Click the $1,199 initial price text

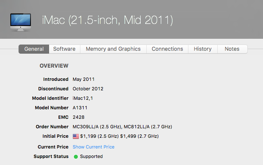(x=89, y=136)
